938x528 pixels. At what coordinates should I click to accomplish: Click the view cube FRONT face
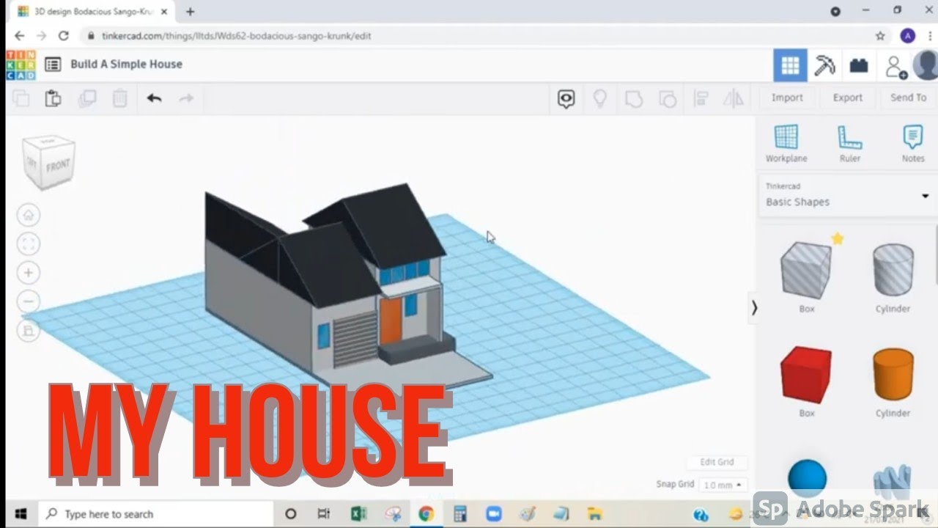coord(59,166)
